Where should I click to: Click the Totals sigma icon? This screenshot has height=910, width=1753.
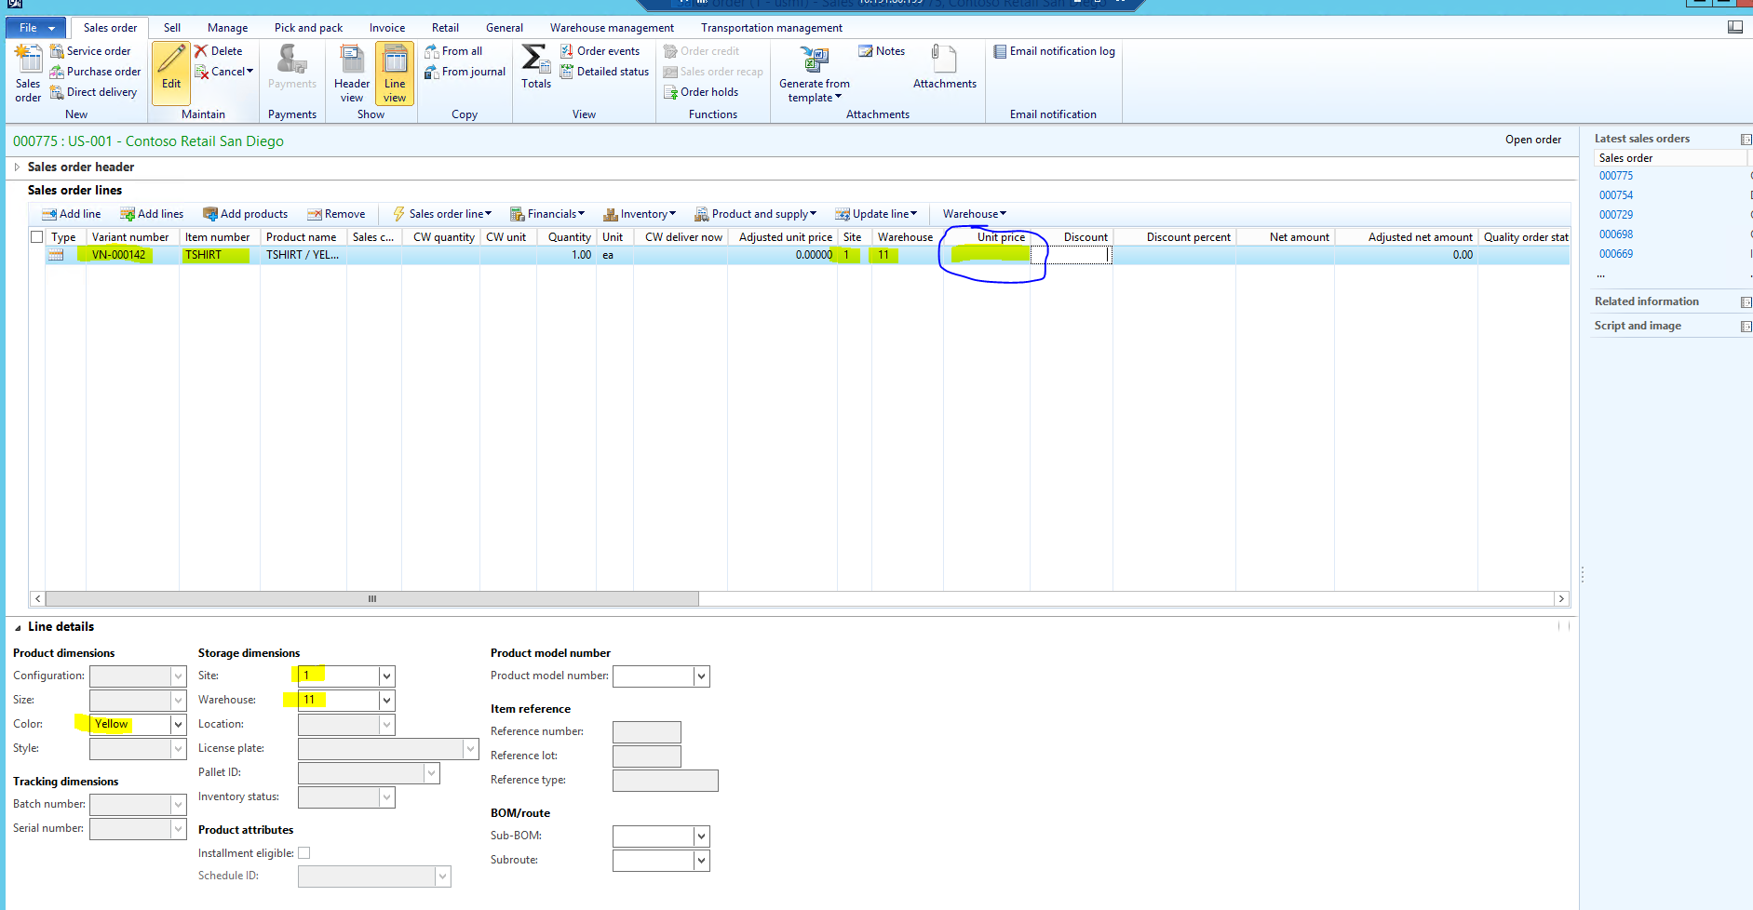(x=535, y=60)
